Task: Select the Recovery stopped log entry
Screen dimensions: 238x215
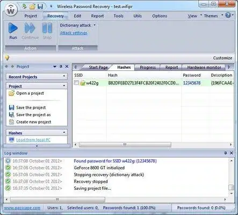Action: 91,182
